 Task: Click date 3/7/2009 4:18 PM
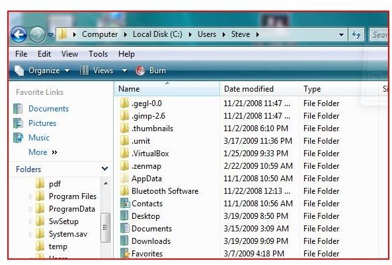point(254,254)
